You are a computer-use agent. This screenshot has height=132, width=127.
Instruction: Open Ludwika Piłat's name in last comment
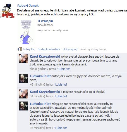[40, 104]
